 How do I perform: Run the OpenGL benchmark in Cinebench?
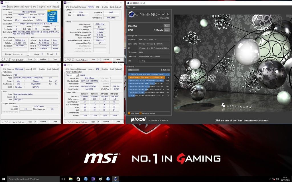pyautogui.click(x=167, y=26)
